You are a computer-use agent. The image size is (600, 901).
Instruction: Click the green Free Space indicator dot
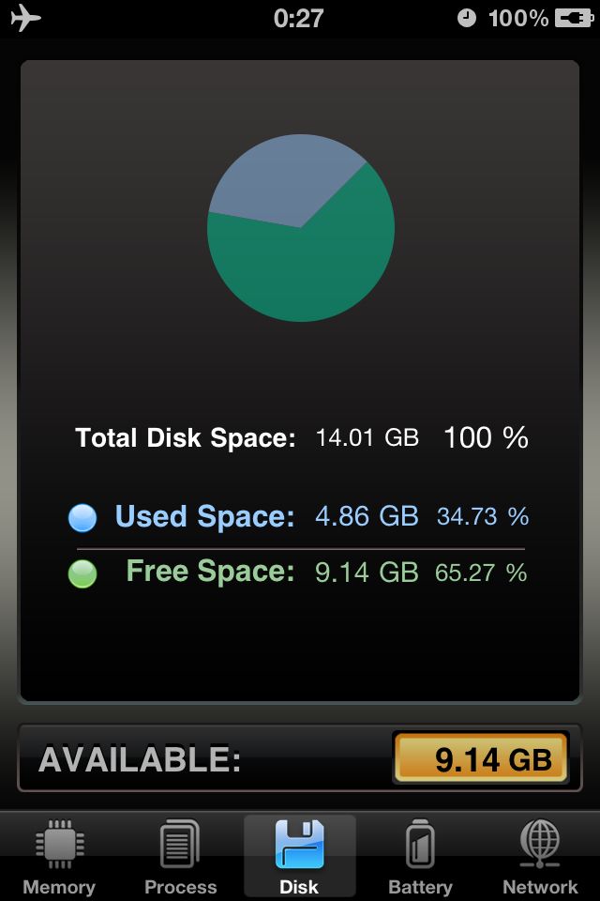point(82,573)
